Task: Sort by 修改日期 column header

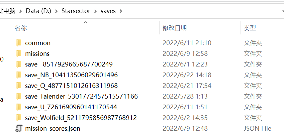Action: click(175, 28)
